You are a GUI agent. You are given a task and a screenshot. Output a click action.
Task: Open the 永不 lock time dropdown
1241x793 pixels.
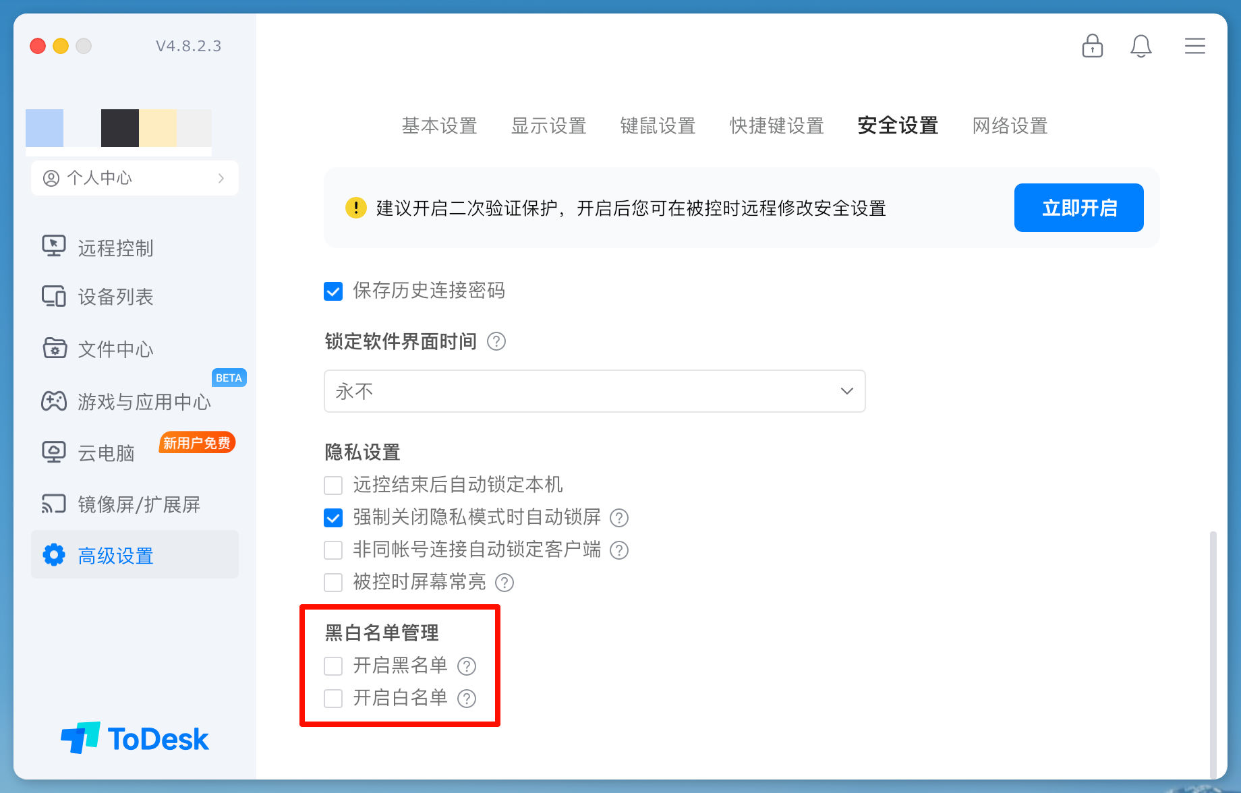(594, 391)
